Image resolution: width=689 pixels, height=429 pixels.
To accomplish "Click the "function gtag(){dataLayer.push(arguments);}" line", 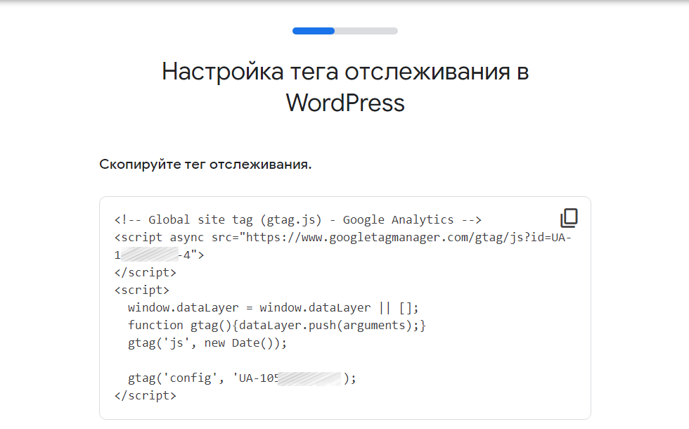I will (x=277, y=325).
